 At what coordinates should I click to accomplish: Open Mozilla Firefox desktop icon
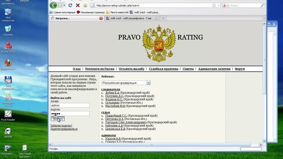tap(8, 65)
